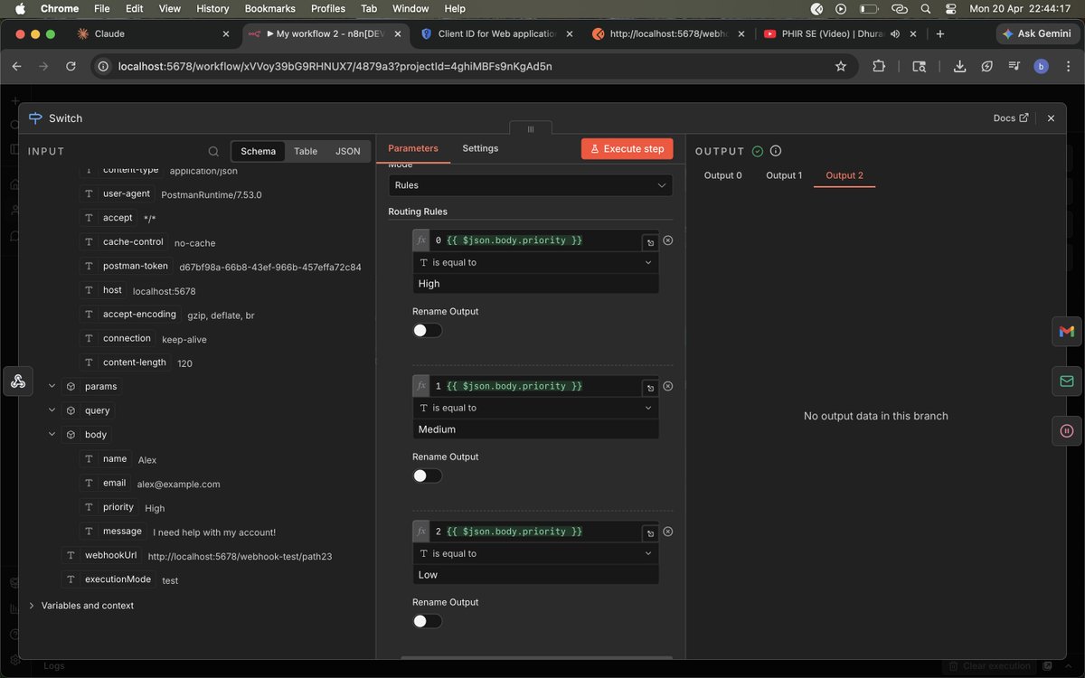The image size is (1085, 678).
Task: Select Schema input view
Action: (x=259, y=151)
